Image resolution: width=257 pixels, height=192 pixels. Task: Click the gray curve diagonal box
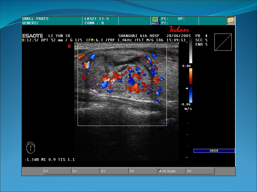point(223,42)
